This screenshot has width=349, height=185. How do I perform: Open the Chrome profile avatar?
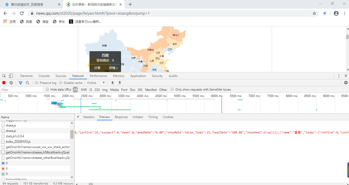[336, 13]
